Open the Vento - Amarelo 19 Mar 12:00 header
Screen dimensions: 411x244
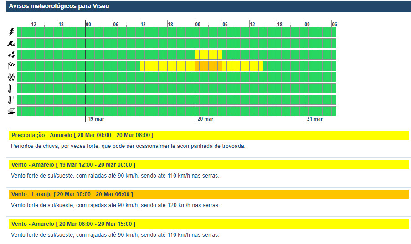click(208, 165)
